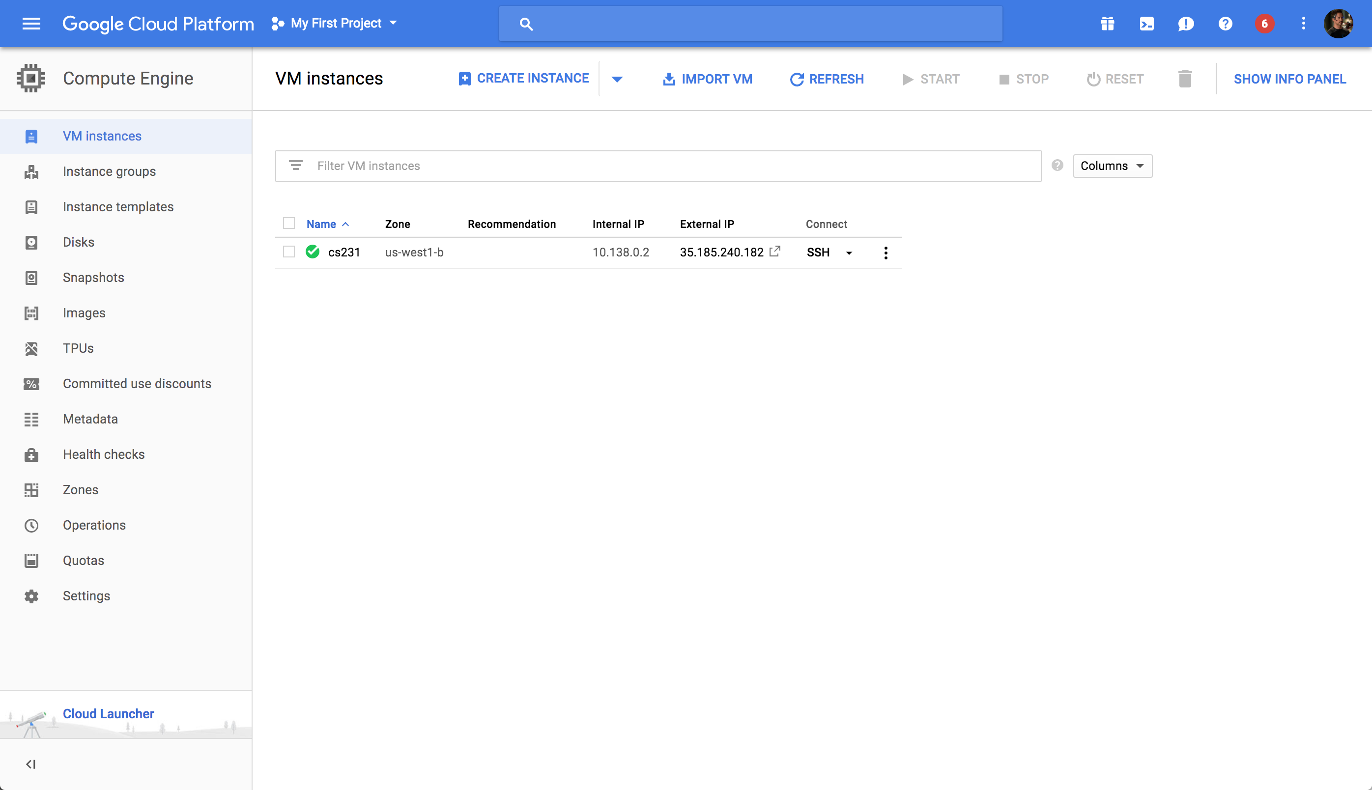This screenshot has width=1372, height=790.
Task: Click the Settings gear icon
Action: click(31, 596)
